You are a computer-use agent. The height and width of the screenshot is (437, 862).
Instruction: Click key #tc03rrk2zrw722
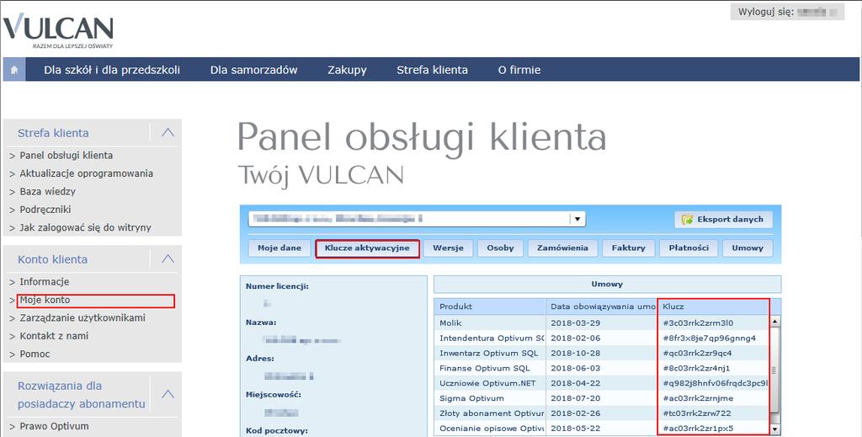tap(697, 413)
